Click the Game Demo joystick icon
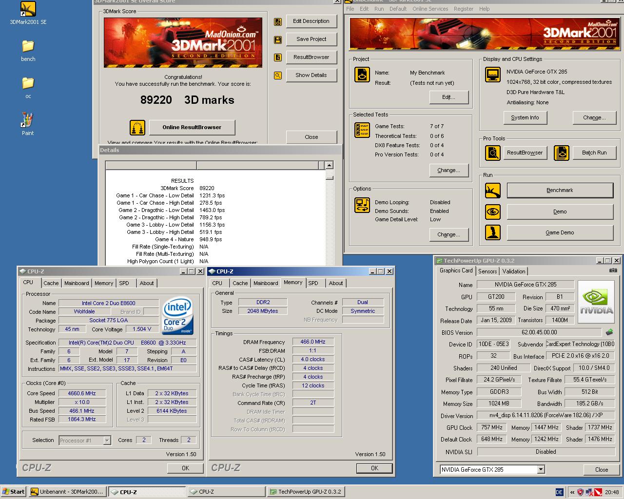The width and height of the screenshot is (624, 499). tap(493, 232)
